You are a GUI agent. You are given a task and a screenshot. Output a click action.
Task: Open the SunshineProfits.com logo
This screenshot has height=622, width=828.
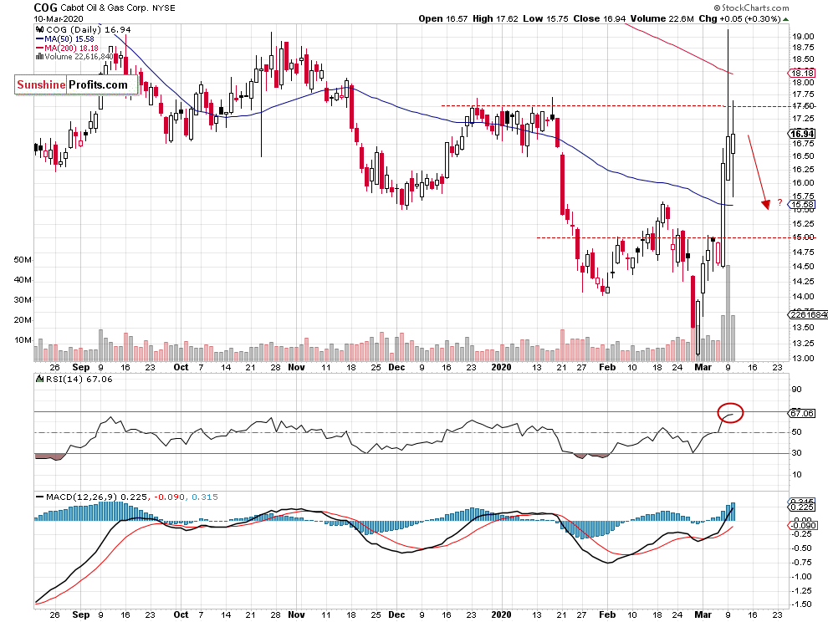pos(76,85)
